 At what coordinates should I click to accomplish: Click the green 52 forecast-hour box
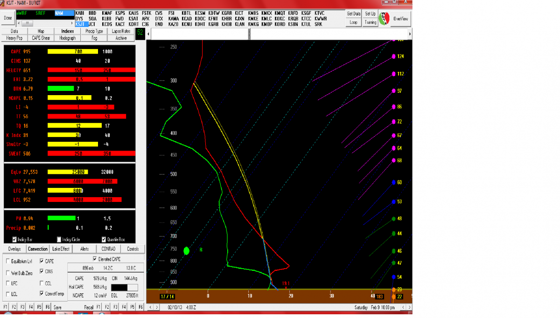pyautogui.click(x=140, y=34)
